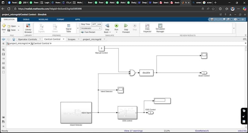Switch to the Scopes tab
Image resolution: width=248 pixels, height=133 pixels.
tap(71, 39)
